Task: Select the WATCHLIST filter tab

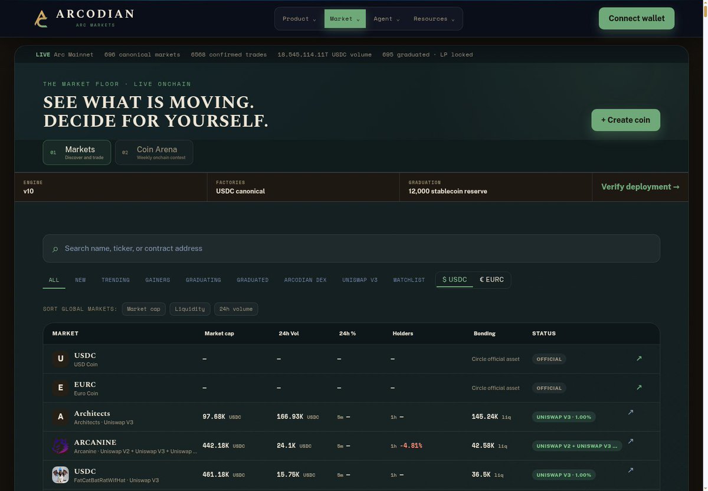Action: [409, 280]
